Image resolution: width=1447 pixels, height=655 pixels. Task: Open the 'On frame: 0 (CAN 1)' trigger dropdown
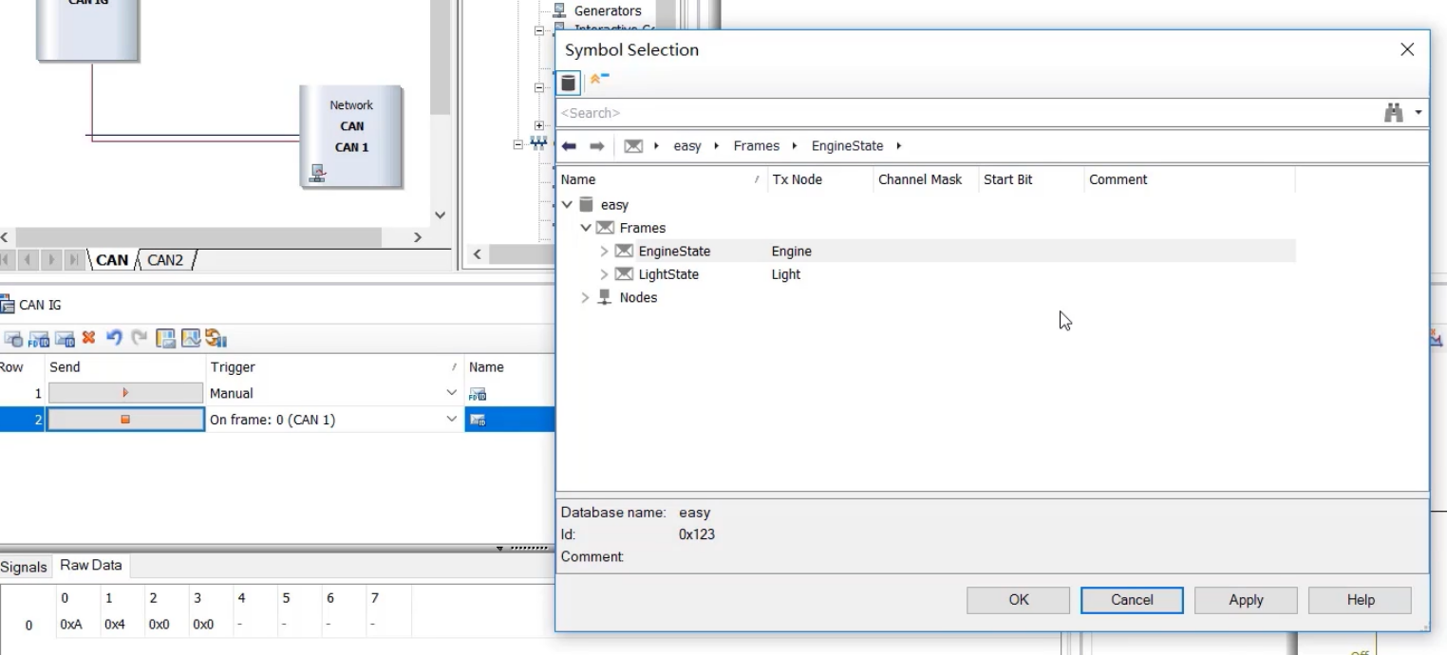click(451, 420)
